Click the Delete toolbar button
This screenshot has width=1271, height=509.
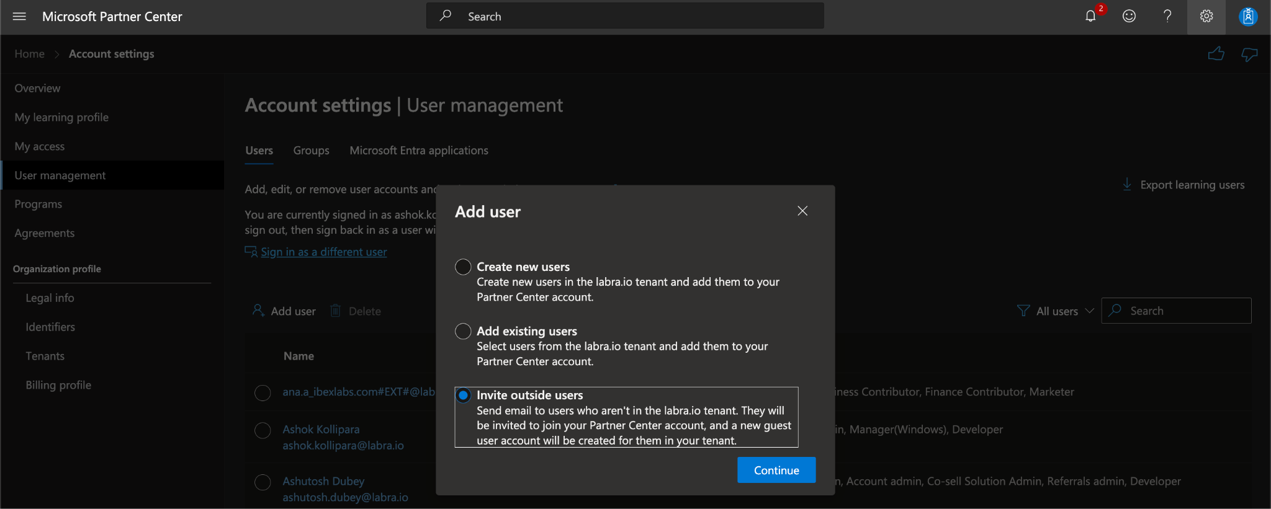pos(356,311)
